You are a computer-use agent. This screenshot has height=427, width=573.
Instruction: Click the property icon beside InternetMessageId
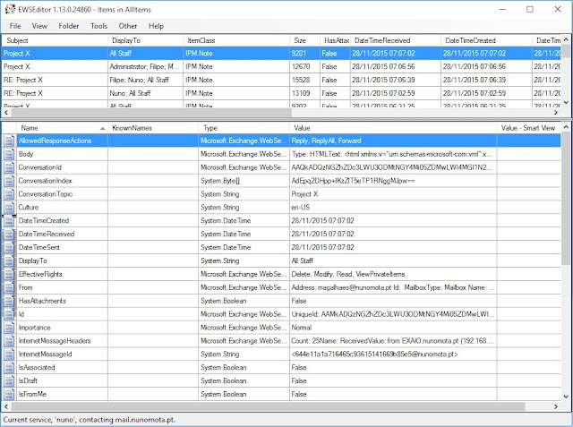(9, 354)
